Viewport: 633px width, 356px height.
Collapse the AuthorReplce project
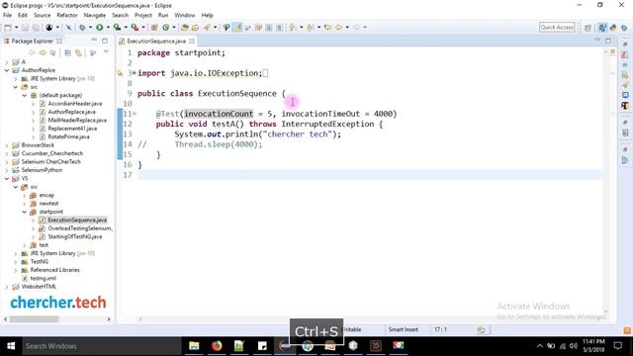(x=7, y=70)
